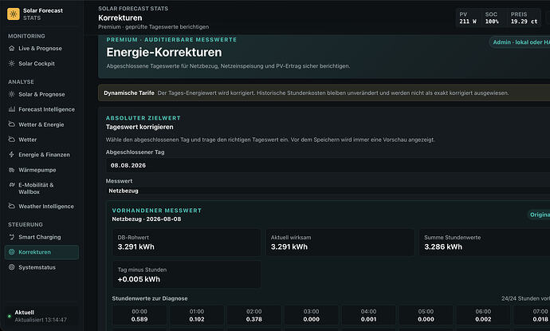Click the PV 211 W status chip
This screenshot has width=550, height=331.
(x=468, y=18)
